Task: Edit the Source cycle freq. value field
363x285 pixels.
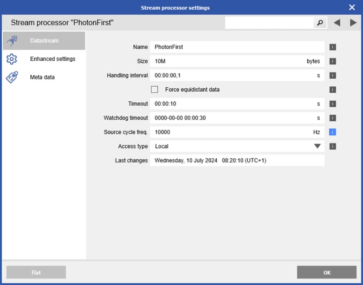Action: coord(228,132)
